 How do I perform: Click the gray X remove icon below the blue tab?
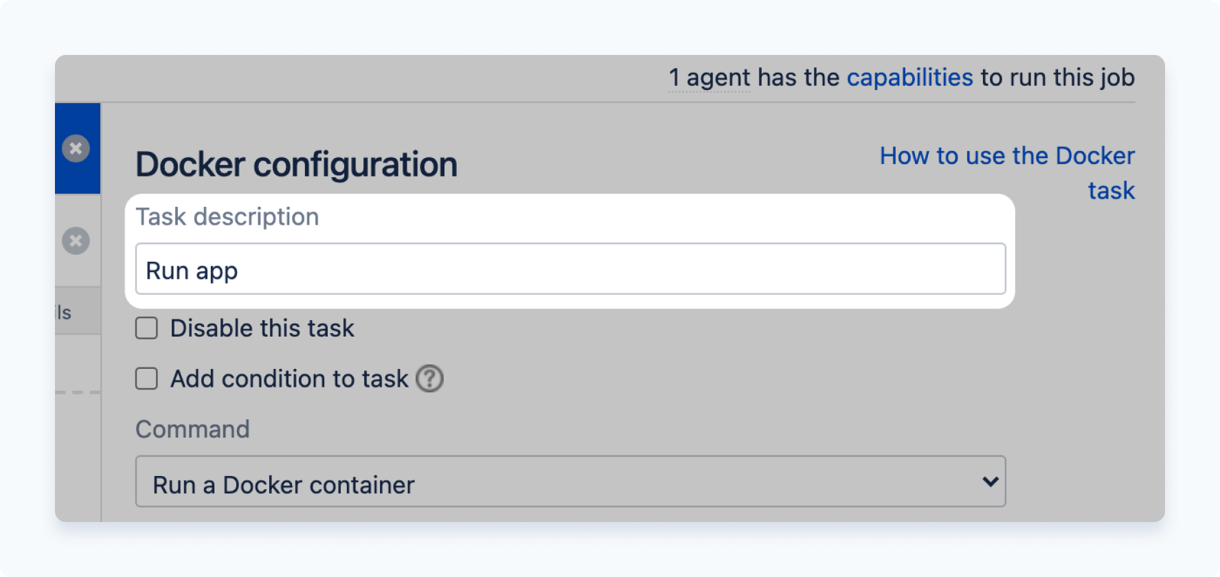tap(76, 241)
